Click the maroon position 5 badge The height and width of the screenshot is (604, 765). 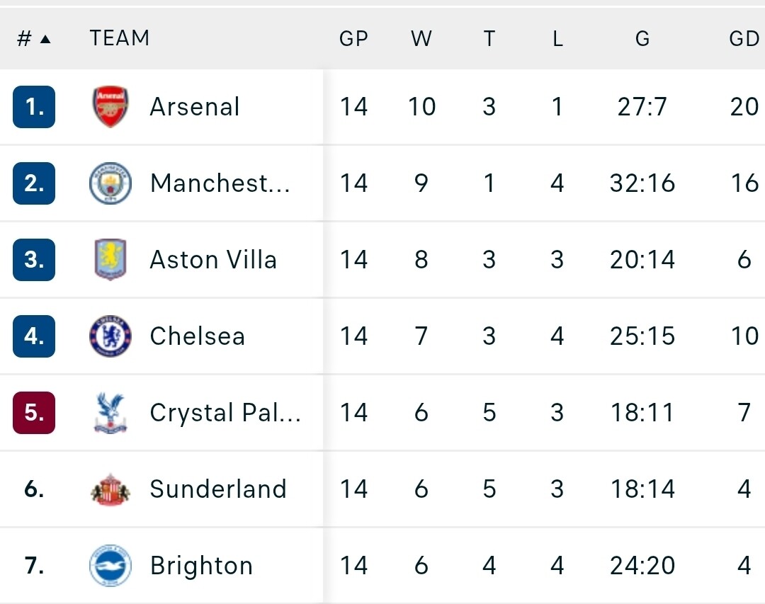pos(34,413)
